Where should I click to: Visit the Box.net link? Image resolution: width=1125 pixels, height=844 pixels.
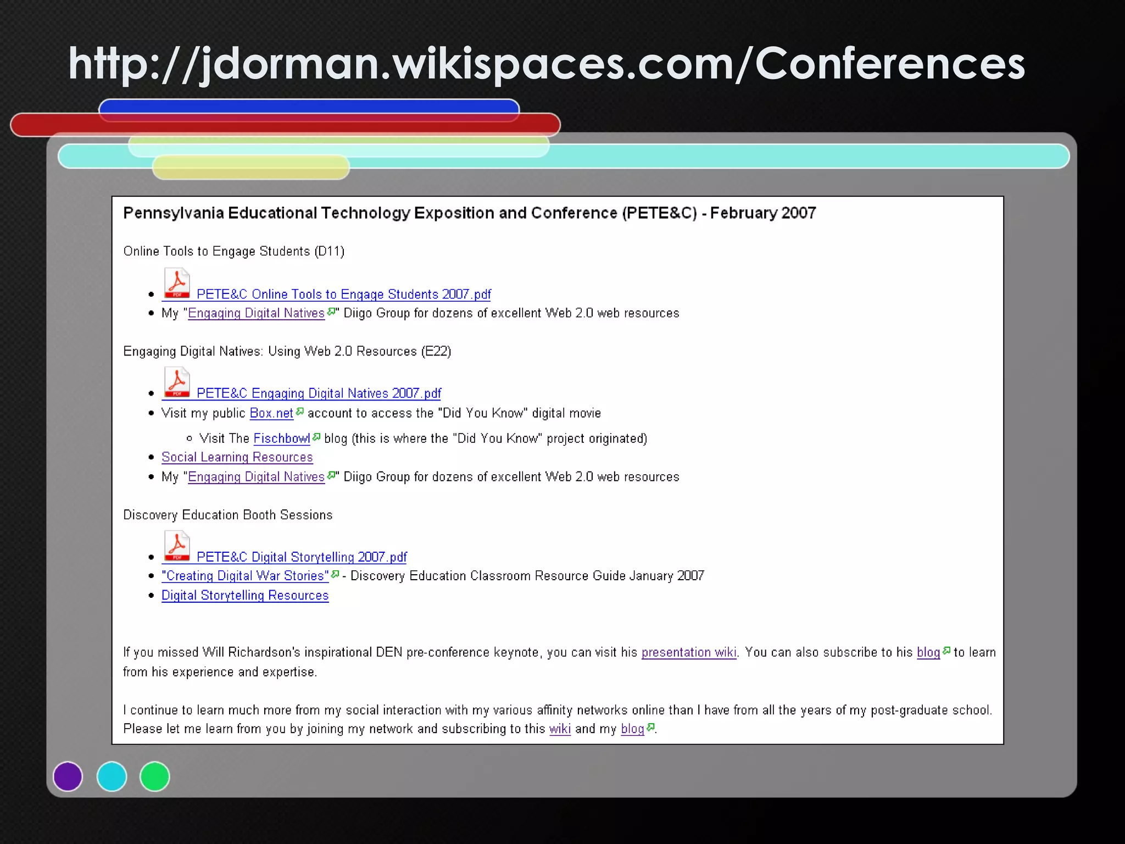pyautogui.click(x=271, y=413)
